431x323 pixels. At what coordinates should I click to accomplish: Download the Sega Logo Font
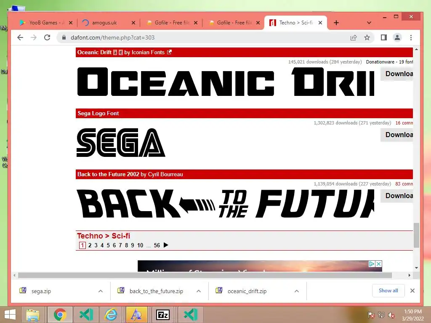(x=397, y=135)
